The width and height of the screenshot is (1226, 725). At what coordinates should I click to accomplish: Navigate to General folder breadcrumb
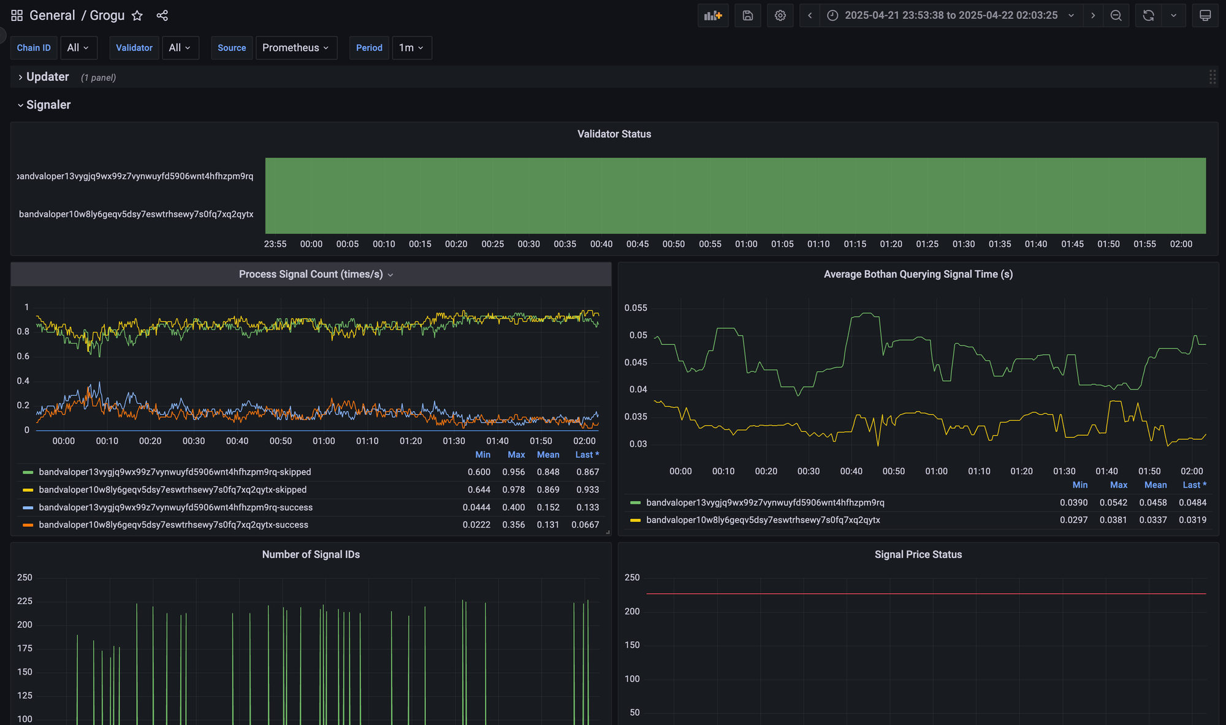tap(52, 15)
